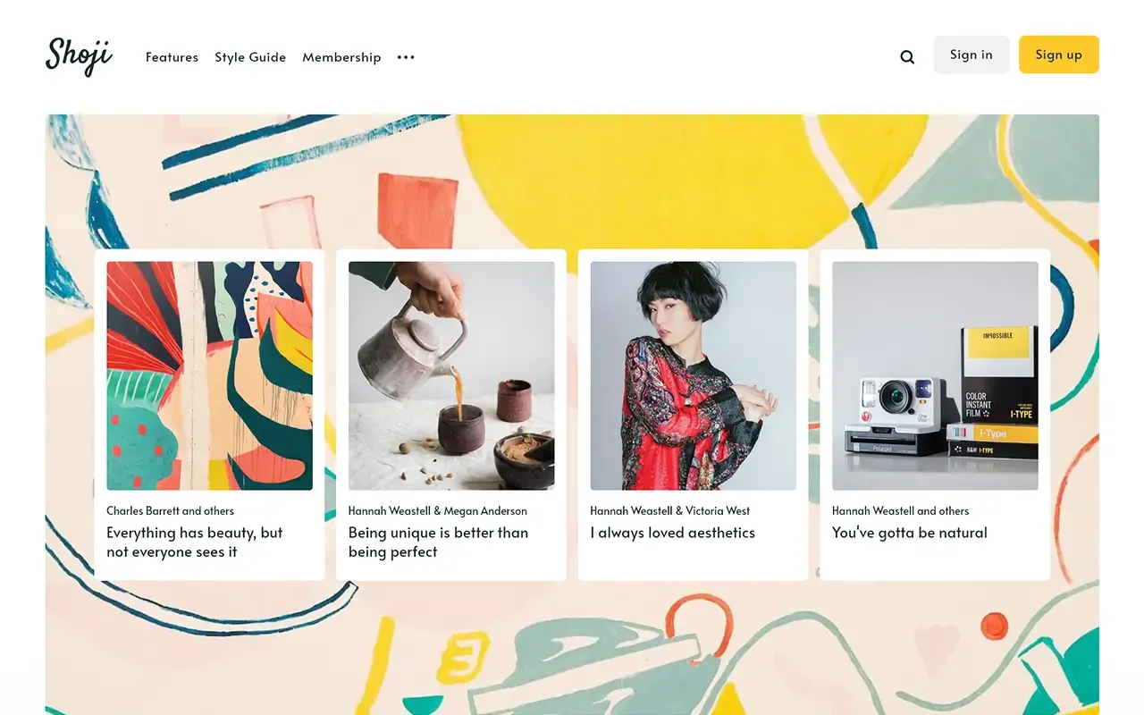This screenshot has height=715, width=1144.
Task: Open the Features navigation item
Action: point(172,57)
